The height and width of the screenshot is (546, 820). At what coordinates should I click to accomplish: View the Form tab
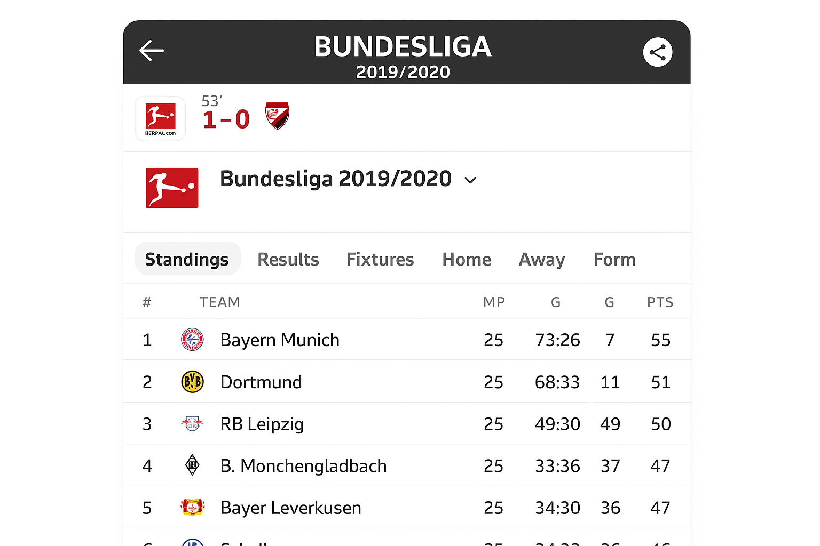(614, 259)
